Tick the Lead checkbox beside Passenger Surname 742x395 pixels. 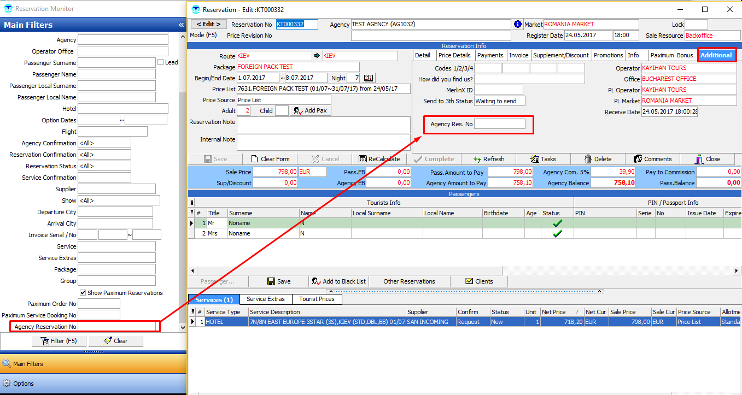pyautogui.click(x=161, y=62)
